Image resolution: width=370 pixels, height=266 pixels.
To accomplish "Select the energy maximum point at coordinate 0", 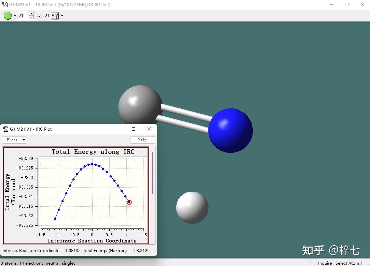I will click(92, 164).
